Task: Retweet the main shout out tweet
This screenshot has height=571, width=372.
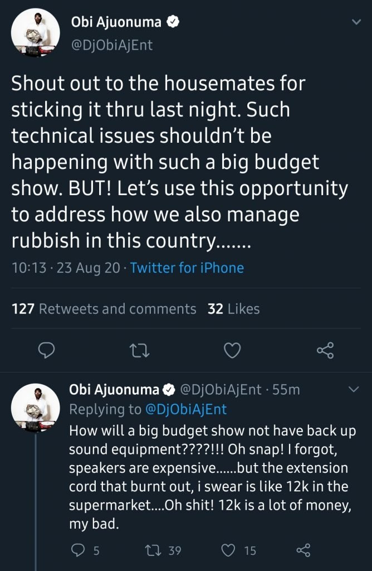Action: click(x=140, y=350)
